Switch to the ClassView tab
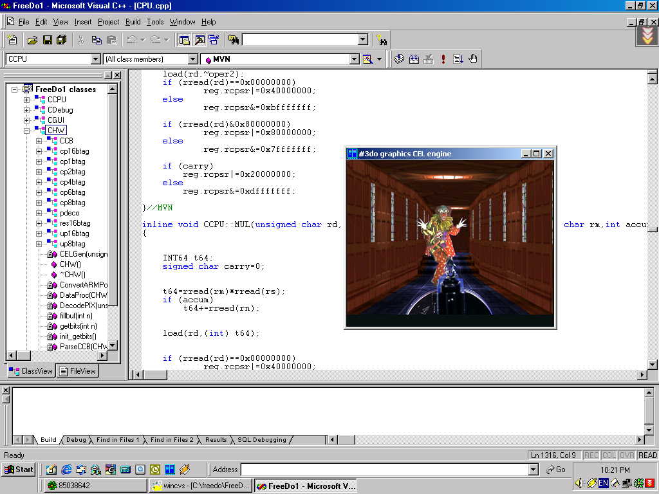Image resolution: width=659 pixels, height=494 pixels. tap(31, 371)
